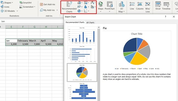The width and height of the screenshot is (178, 101).
Task: Select column H header
Action: (x=46, y=27)
